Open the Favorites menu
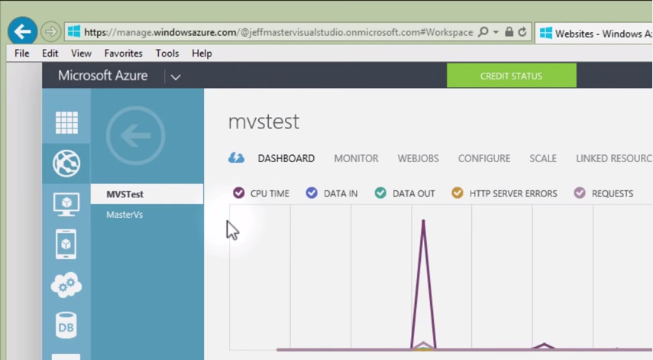The image size is (653, 360). [123, 54]
